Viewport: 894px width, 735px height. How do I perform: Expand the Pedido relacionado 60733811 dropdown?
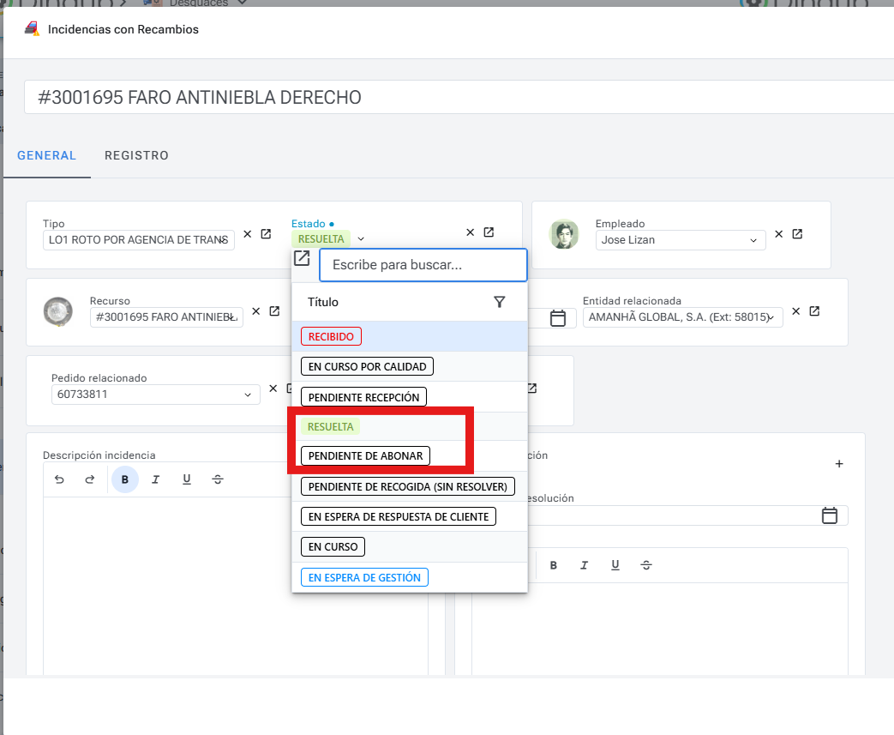[x=249, y=395]
